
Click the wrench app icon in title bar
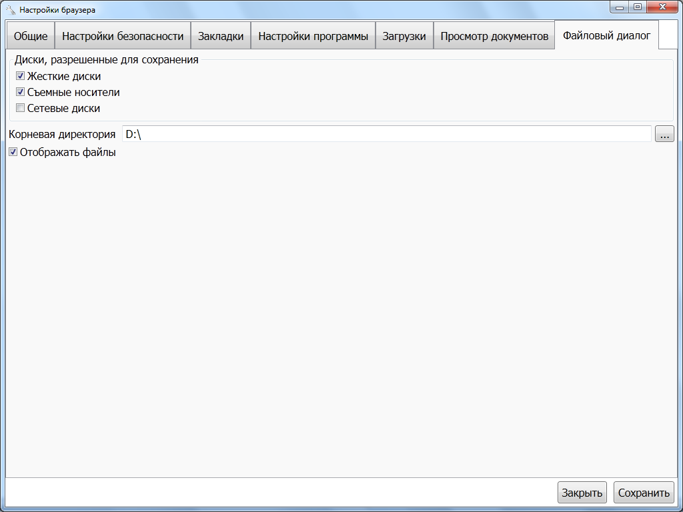[10, 10]
